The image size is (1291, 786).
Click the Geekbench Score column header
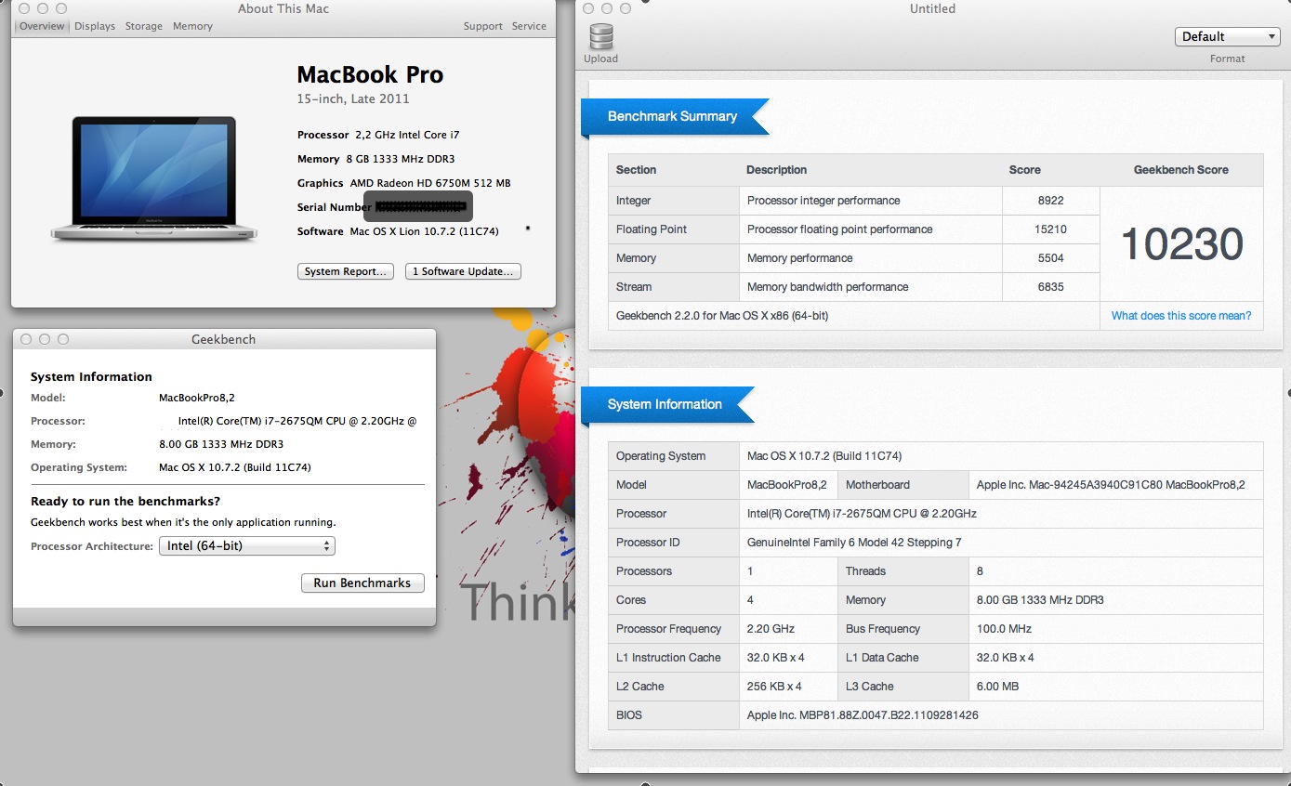[x=1181, y=170]
